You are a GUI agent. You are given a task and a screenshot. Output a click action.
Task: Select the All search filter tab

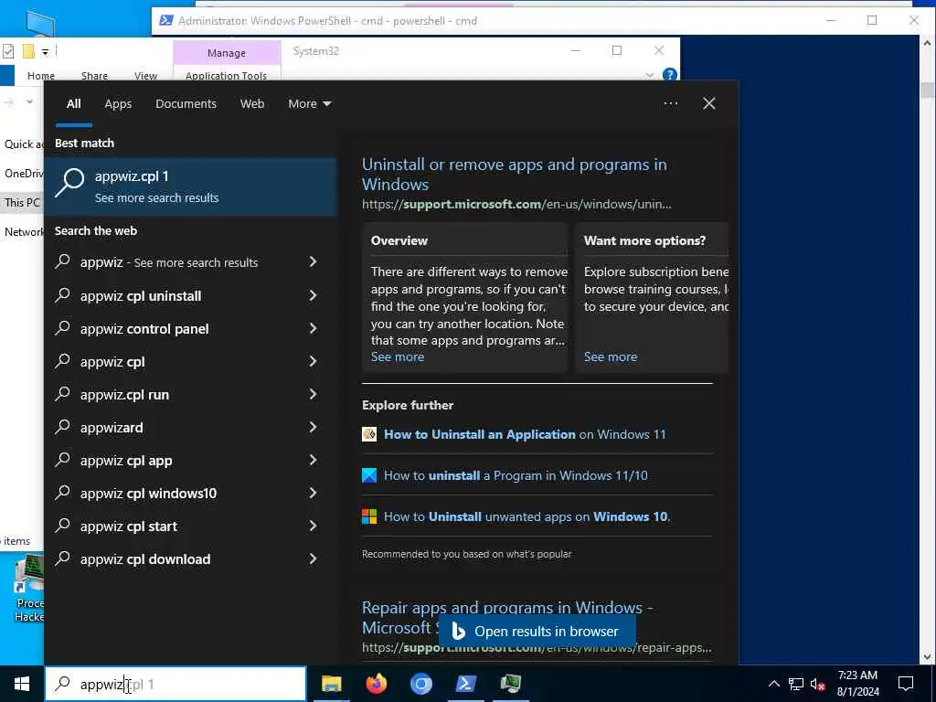[73, 104]
